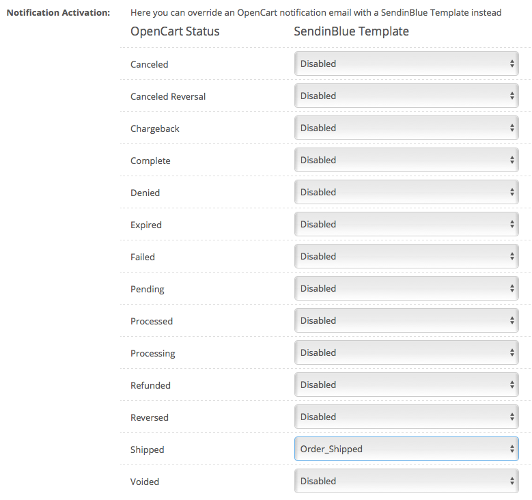This screenshot has width=532, height=500.
Task: Expand the Reversed status template dropdown
Action: pos(406,417)
